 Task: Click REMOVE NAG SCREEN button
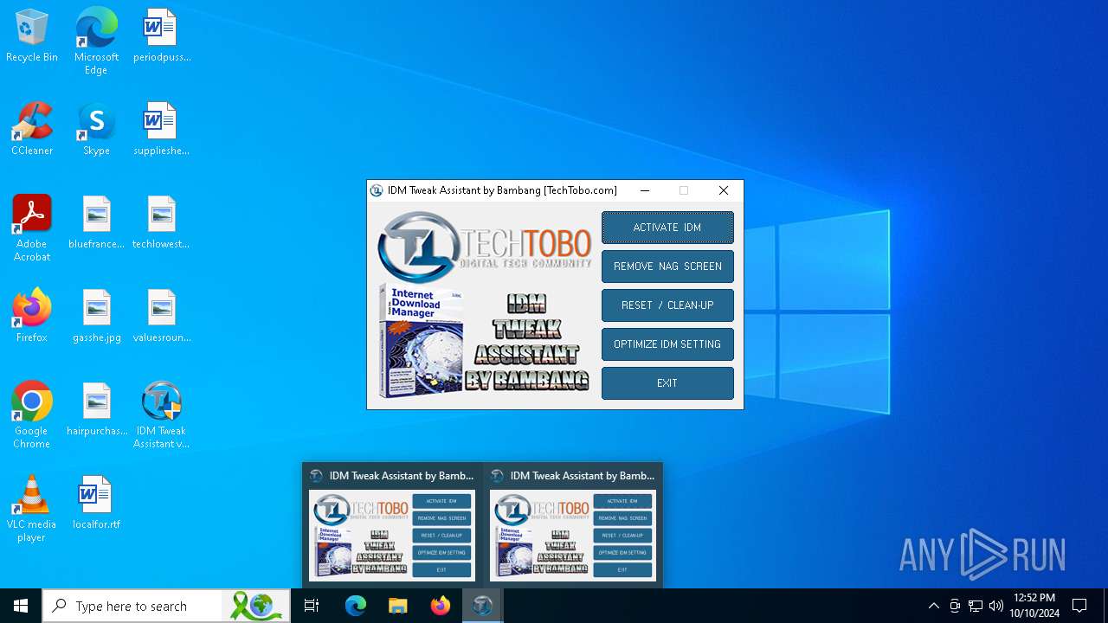tap(667, 267)
